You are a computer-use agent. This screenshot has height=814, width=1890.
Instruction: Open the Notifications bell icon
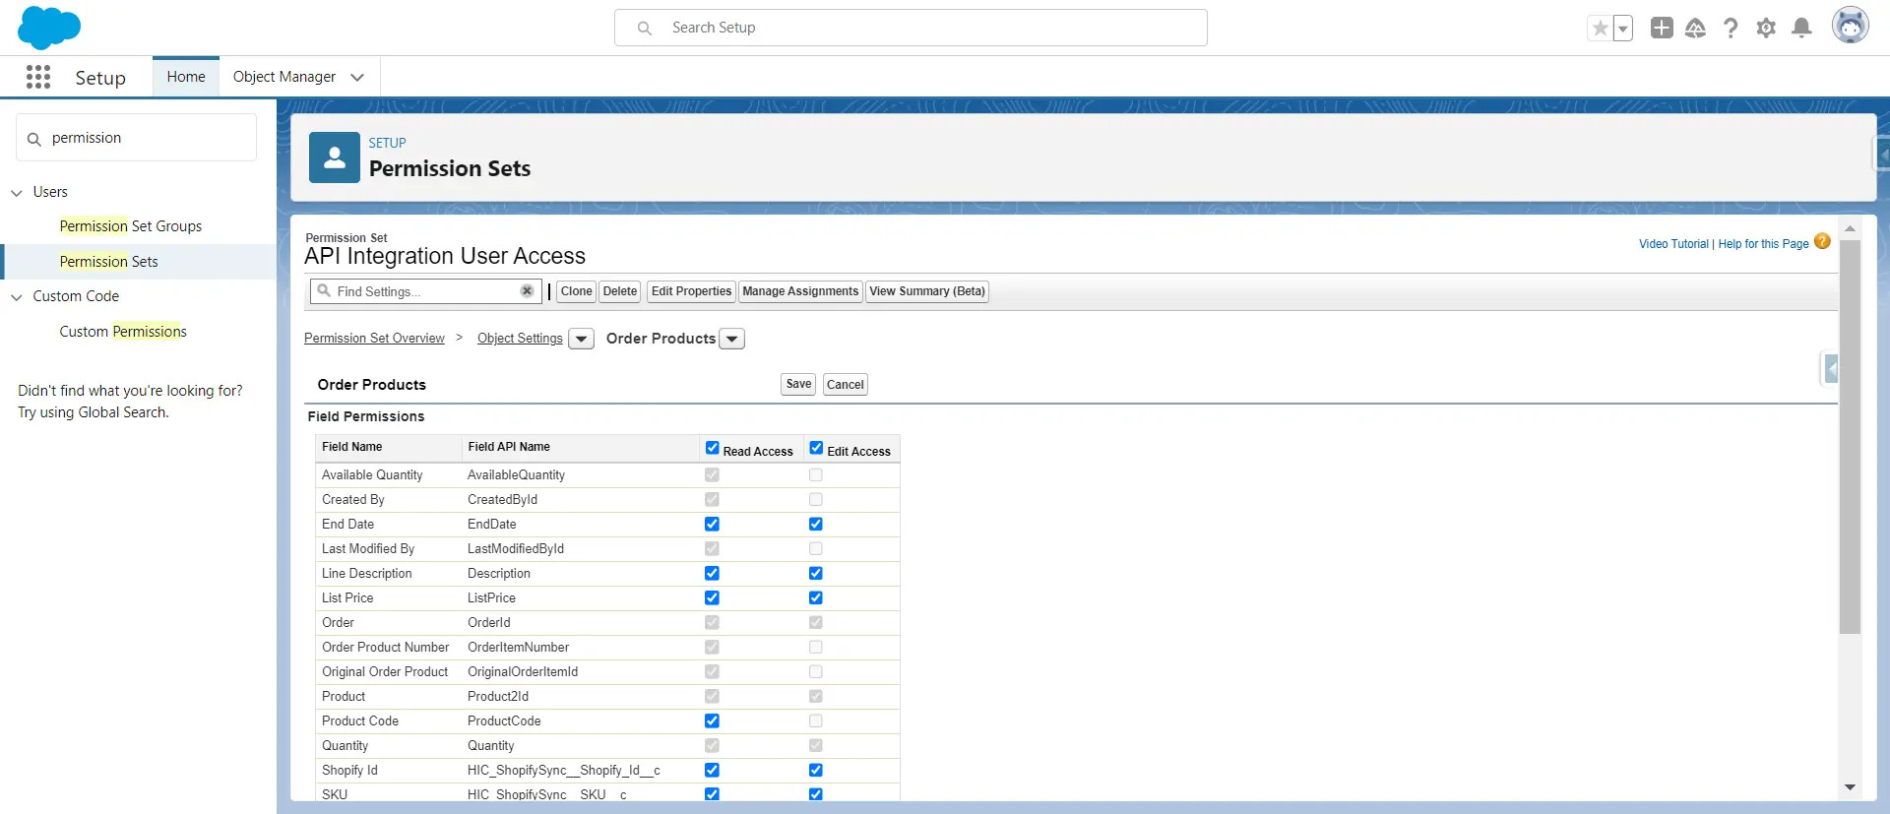1801,29
